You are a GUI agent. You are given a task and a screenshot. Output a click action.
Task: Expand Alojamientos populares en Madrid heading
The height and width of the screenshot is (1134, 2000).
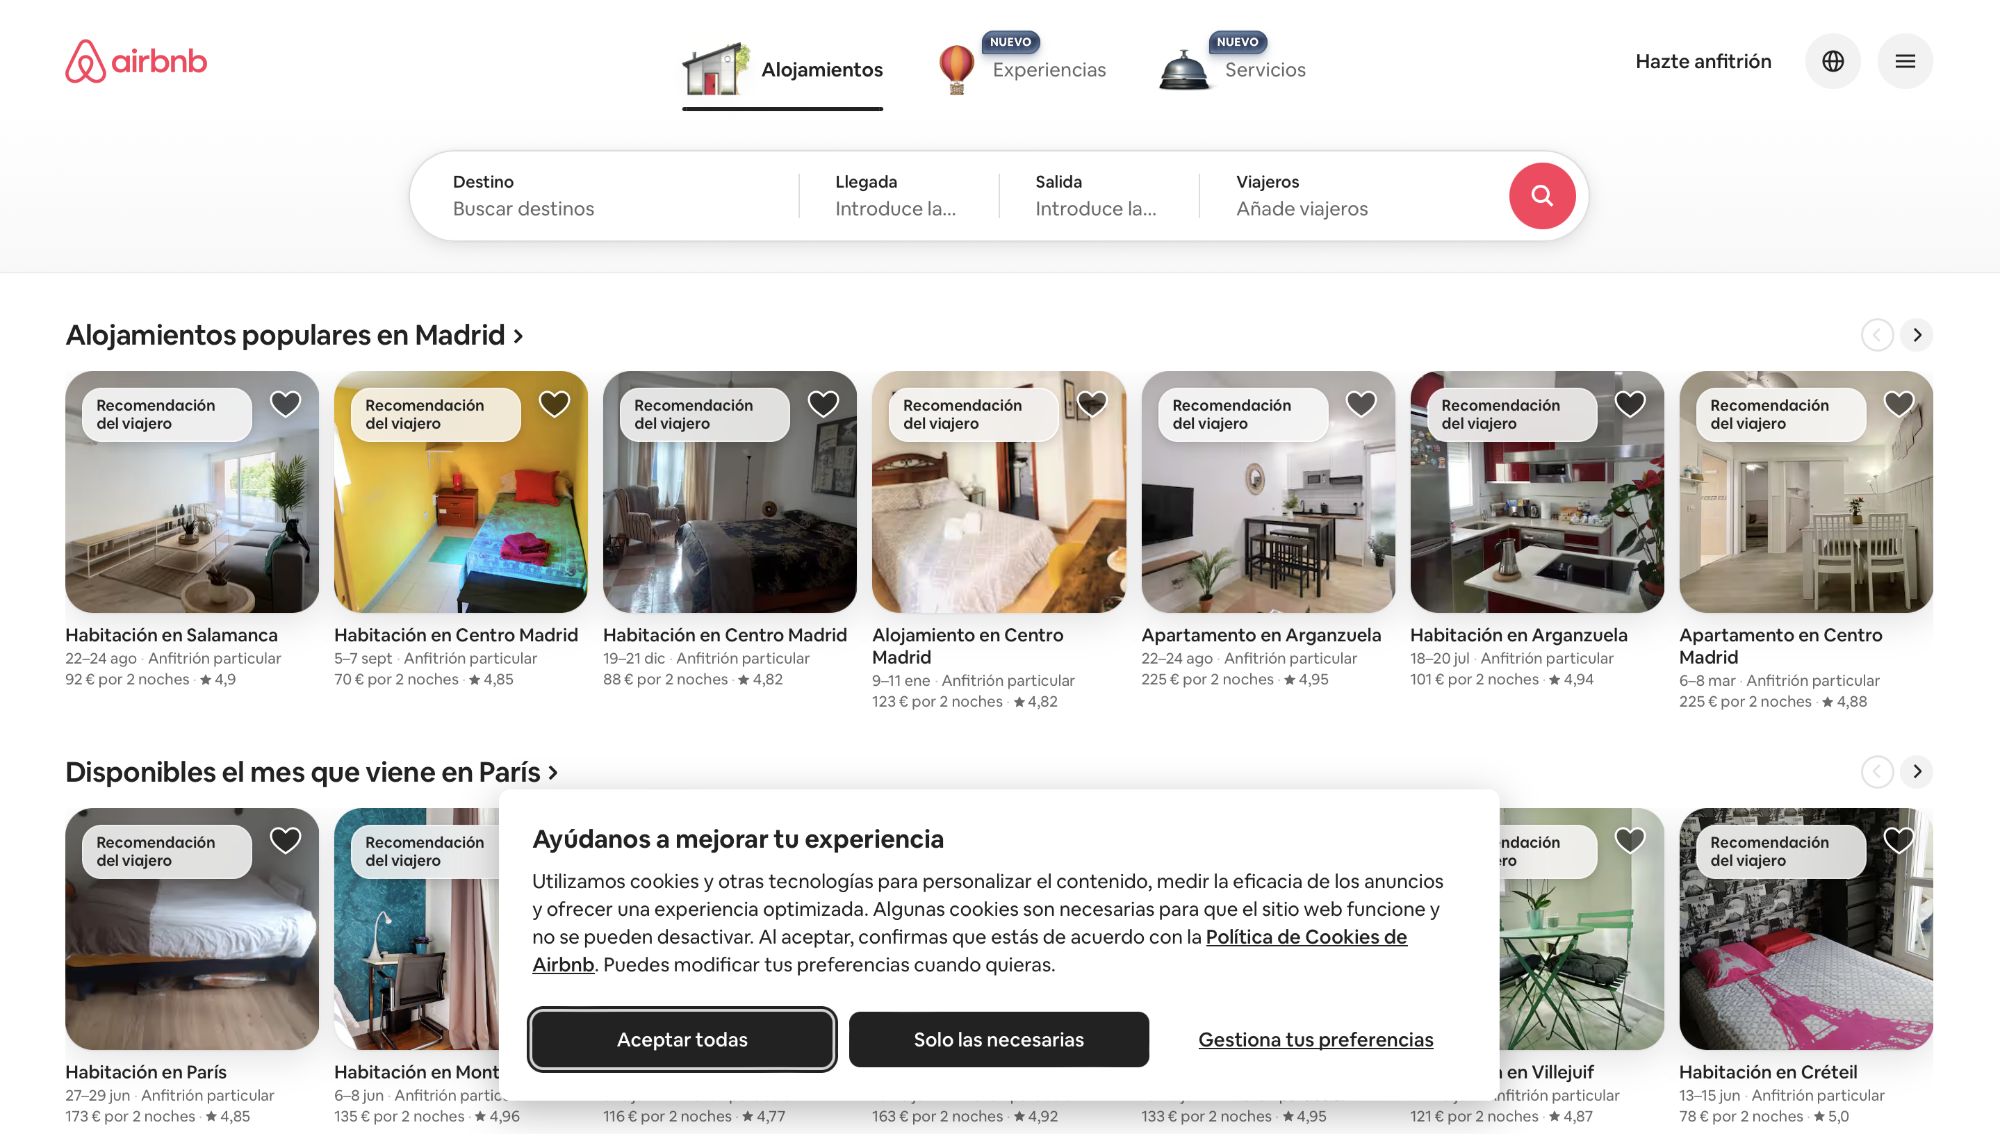click(295, 335)
